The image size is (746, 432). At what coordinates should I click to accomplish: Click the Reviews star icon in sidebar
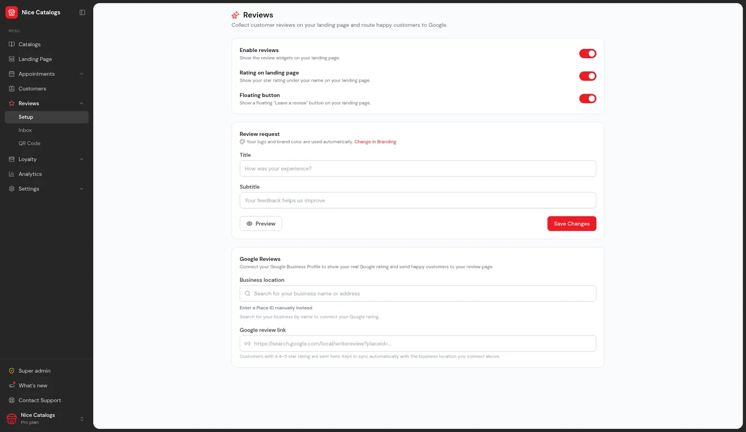pyautogui.click(x=12, y=104)
